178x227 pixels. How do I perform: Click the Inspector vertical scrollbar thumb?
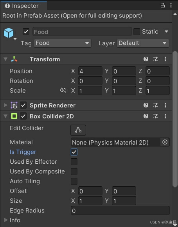pos(175,119)
